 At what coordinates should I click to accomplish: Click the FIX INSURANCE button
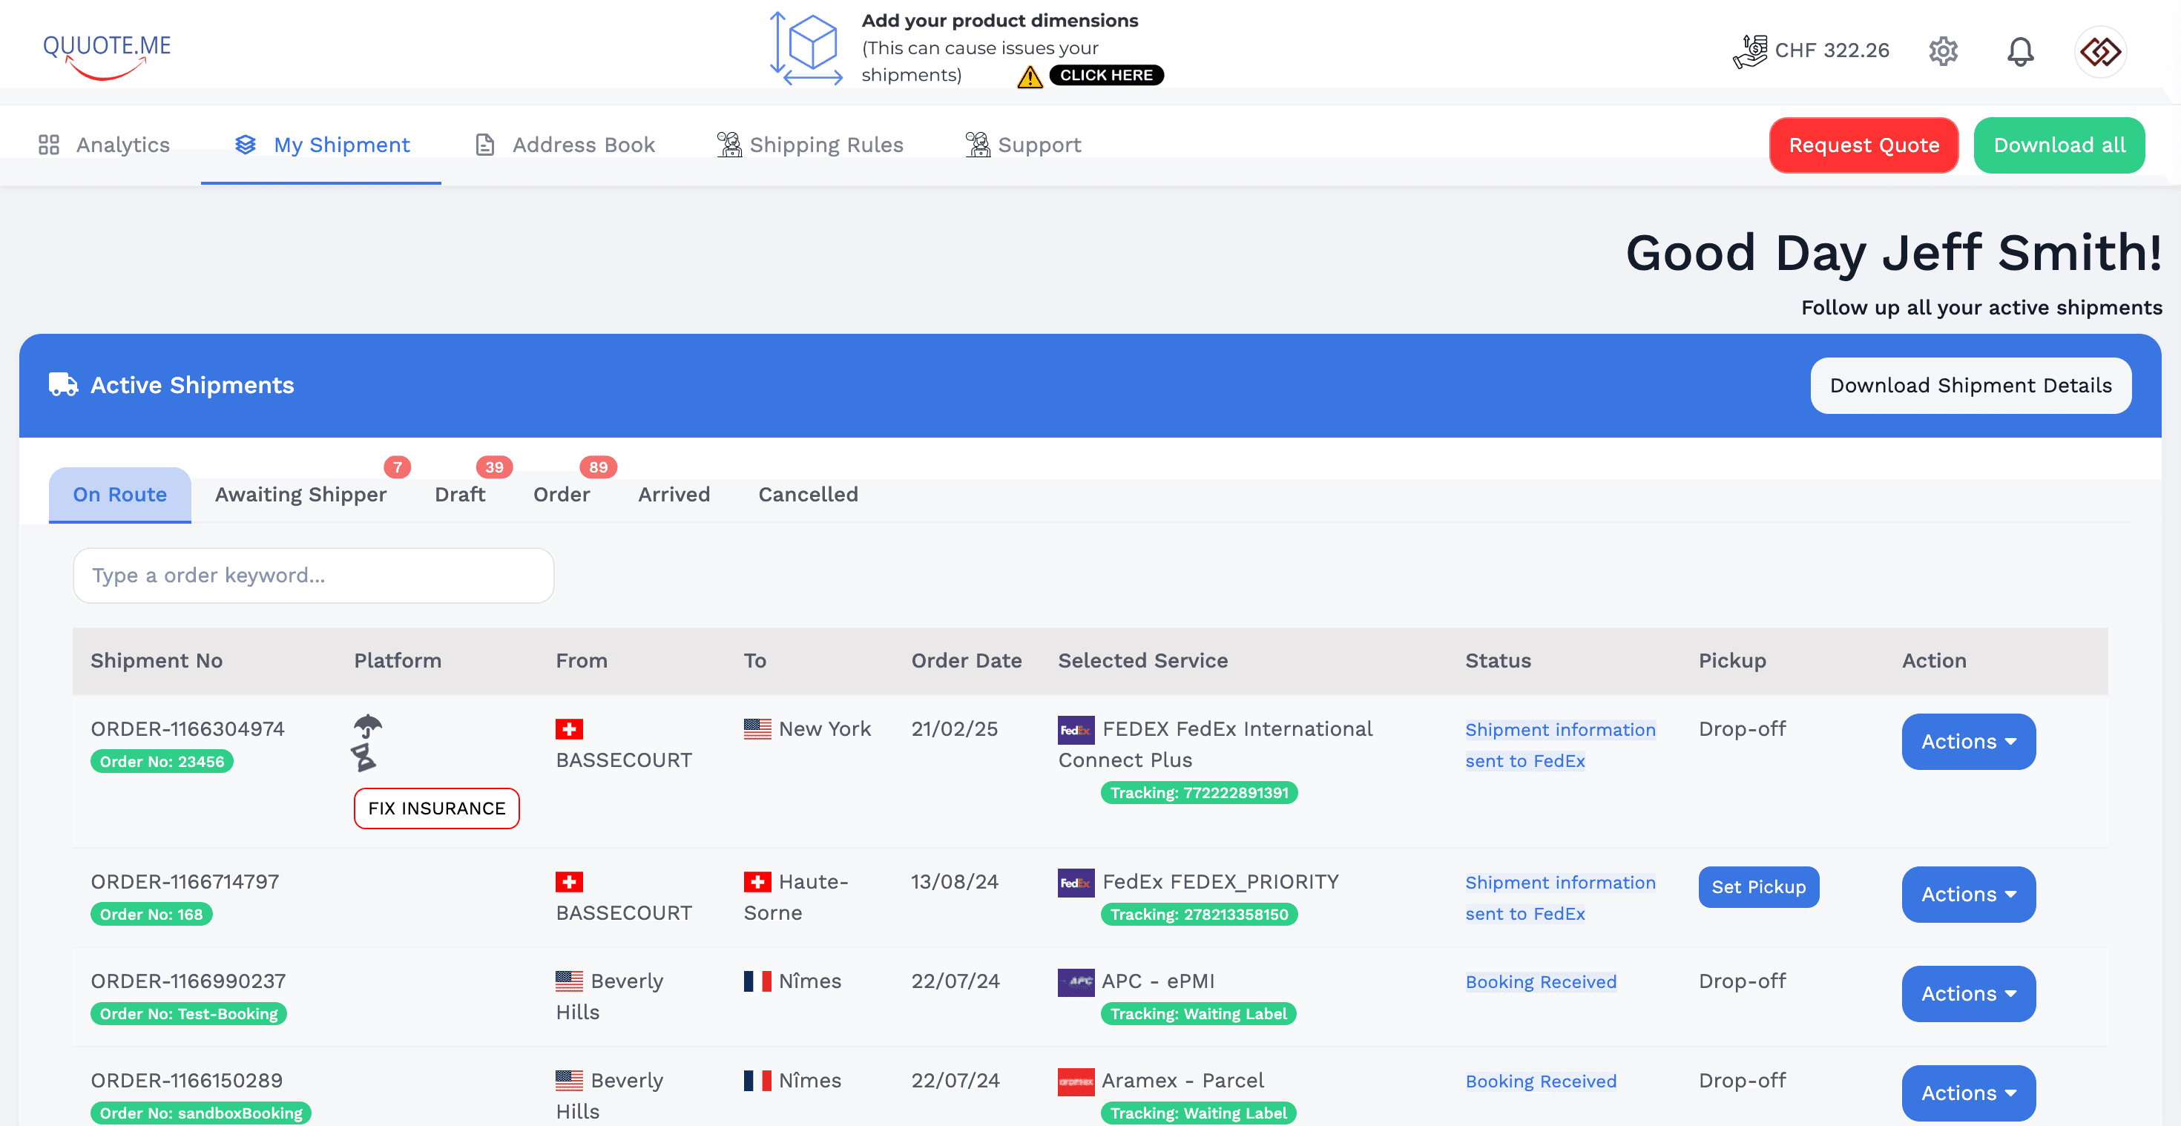[436, 809]
